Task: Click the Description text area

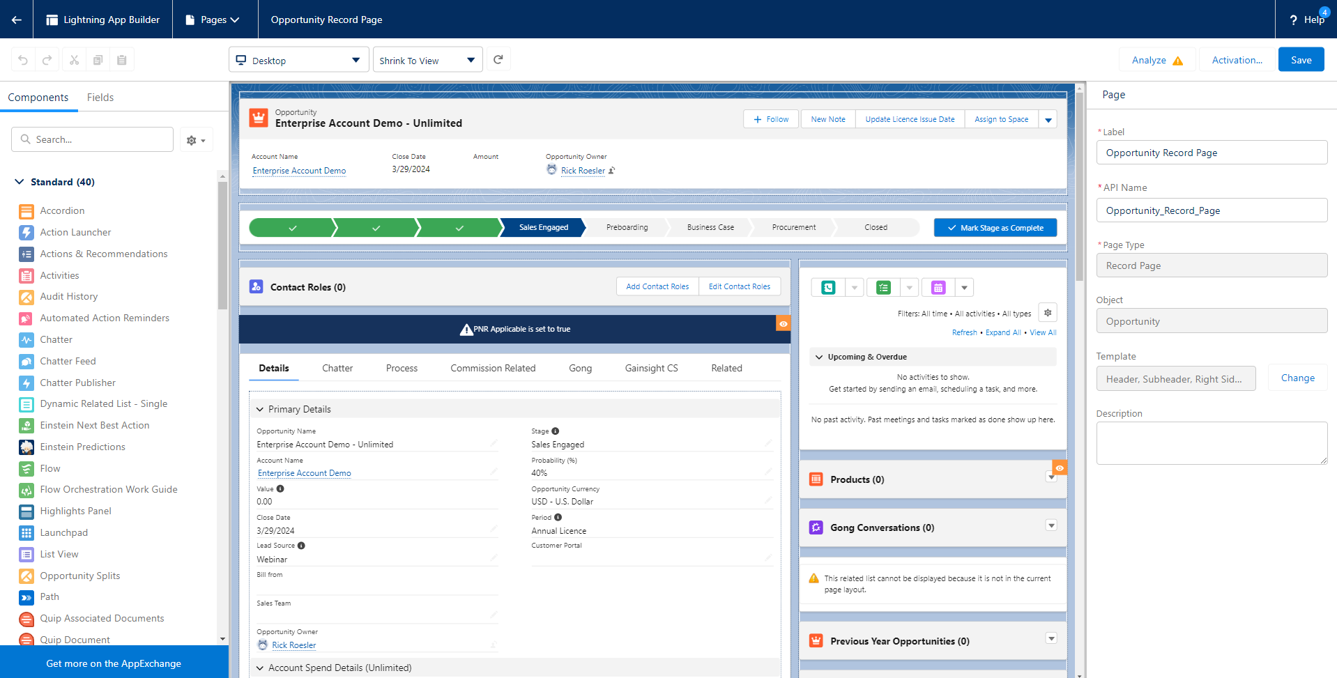Action: pos(1211,442)
